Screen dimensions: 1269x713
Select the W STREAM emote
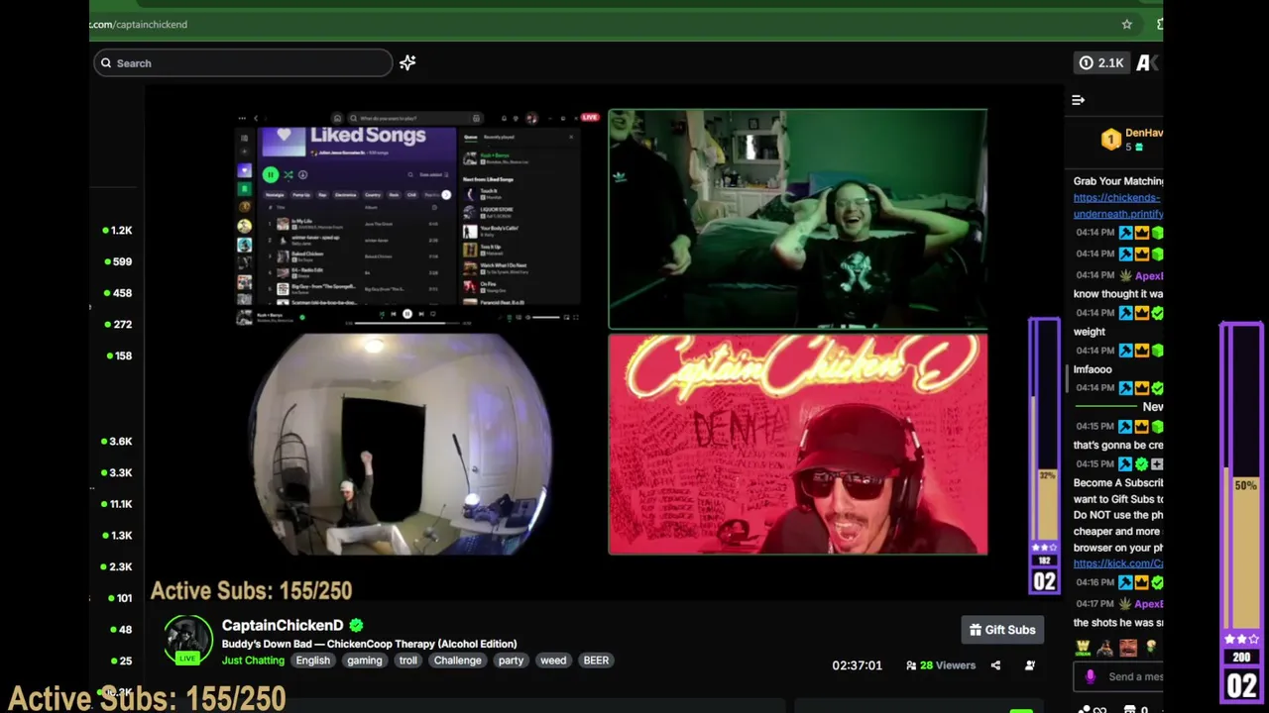coord(1083,648)
